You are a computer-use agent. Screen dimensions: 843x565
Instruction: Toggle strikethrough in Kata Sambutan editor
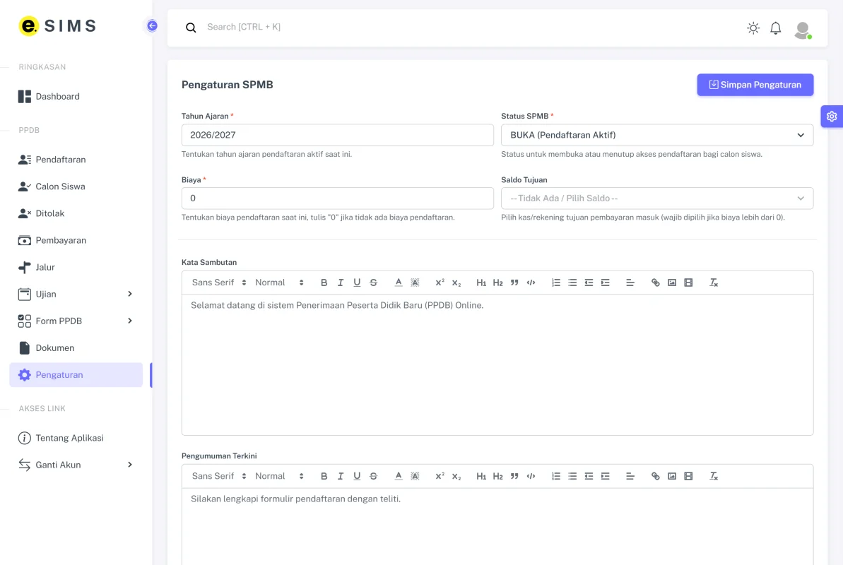click(373, 282)
